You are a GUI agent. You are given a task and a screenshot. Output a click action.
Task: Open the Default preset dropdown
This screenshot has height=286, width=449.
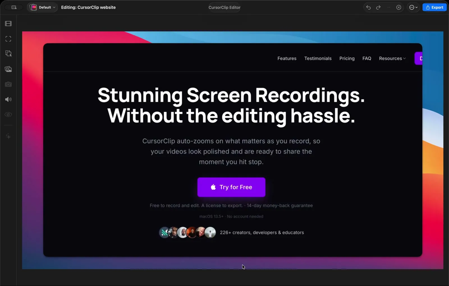[43, 7]
